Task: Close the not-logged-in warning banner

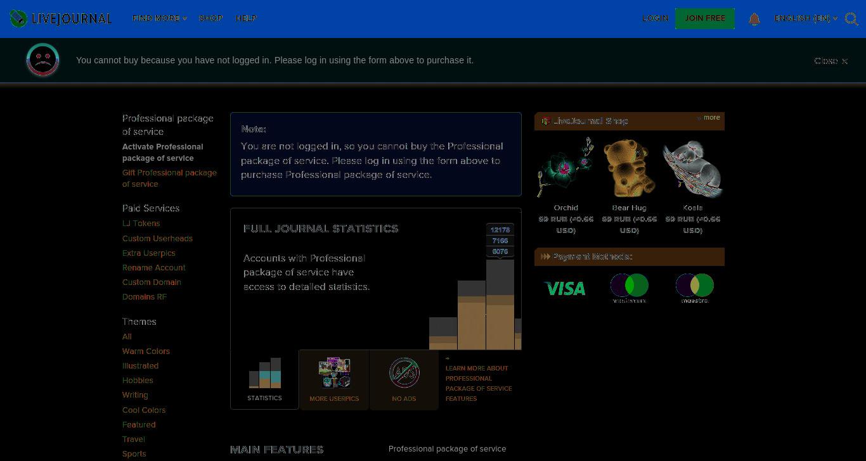Action: coord(830,61)
